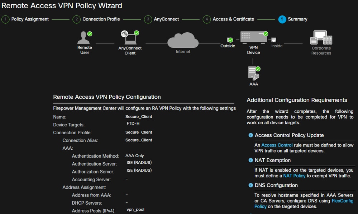Select the AnyConnect Client laptop icon

tap(130, 38)
